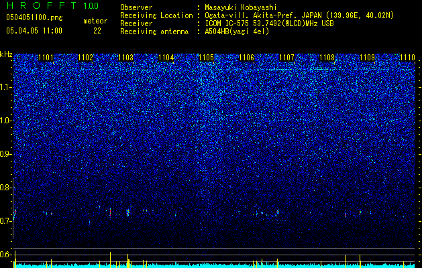Click the 1108 time marker
422x268 pixels.
pos(327,58)
